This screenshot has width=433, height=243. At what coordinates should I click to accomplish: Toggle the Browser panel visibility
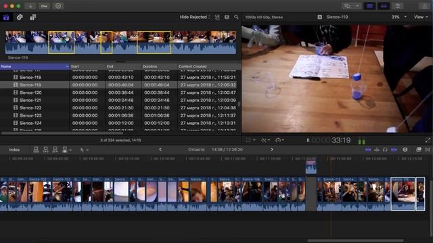370,6
